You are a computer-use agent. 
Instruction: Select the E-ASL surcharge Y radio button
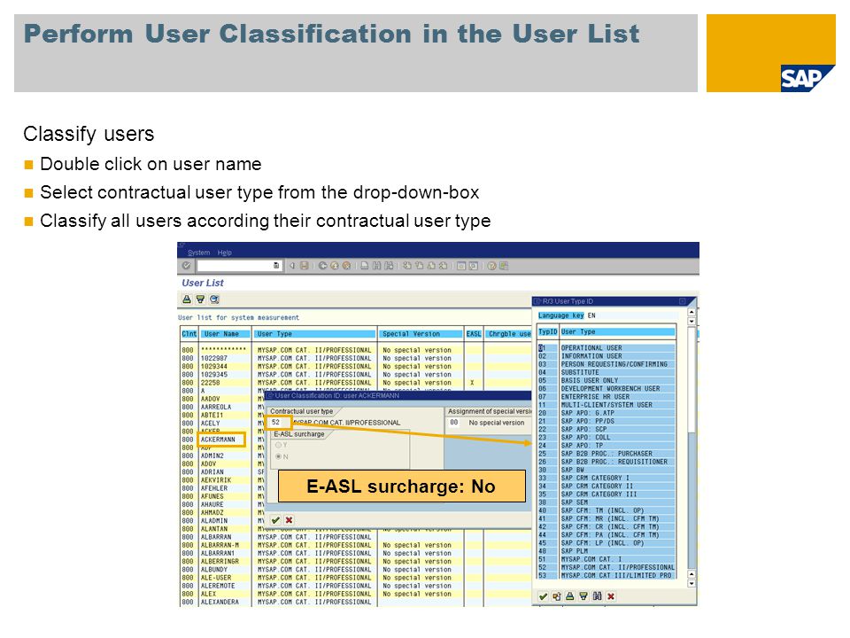tap(279, 446)
